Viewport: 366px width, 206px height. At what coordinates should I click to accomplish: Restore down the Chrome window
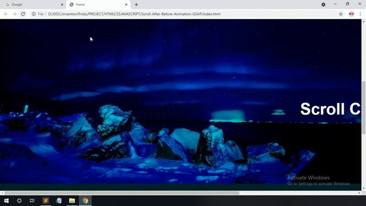(x=347, y=4)
